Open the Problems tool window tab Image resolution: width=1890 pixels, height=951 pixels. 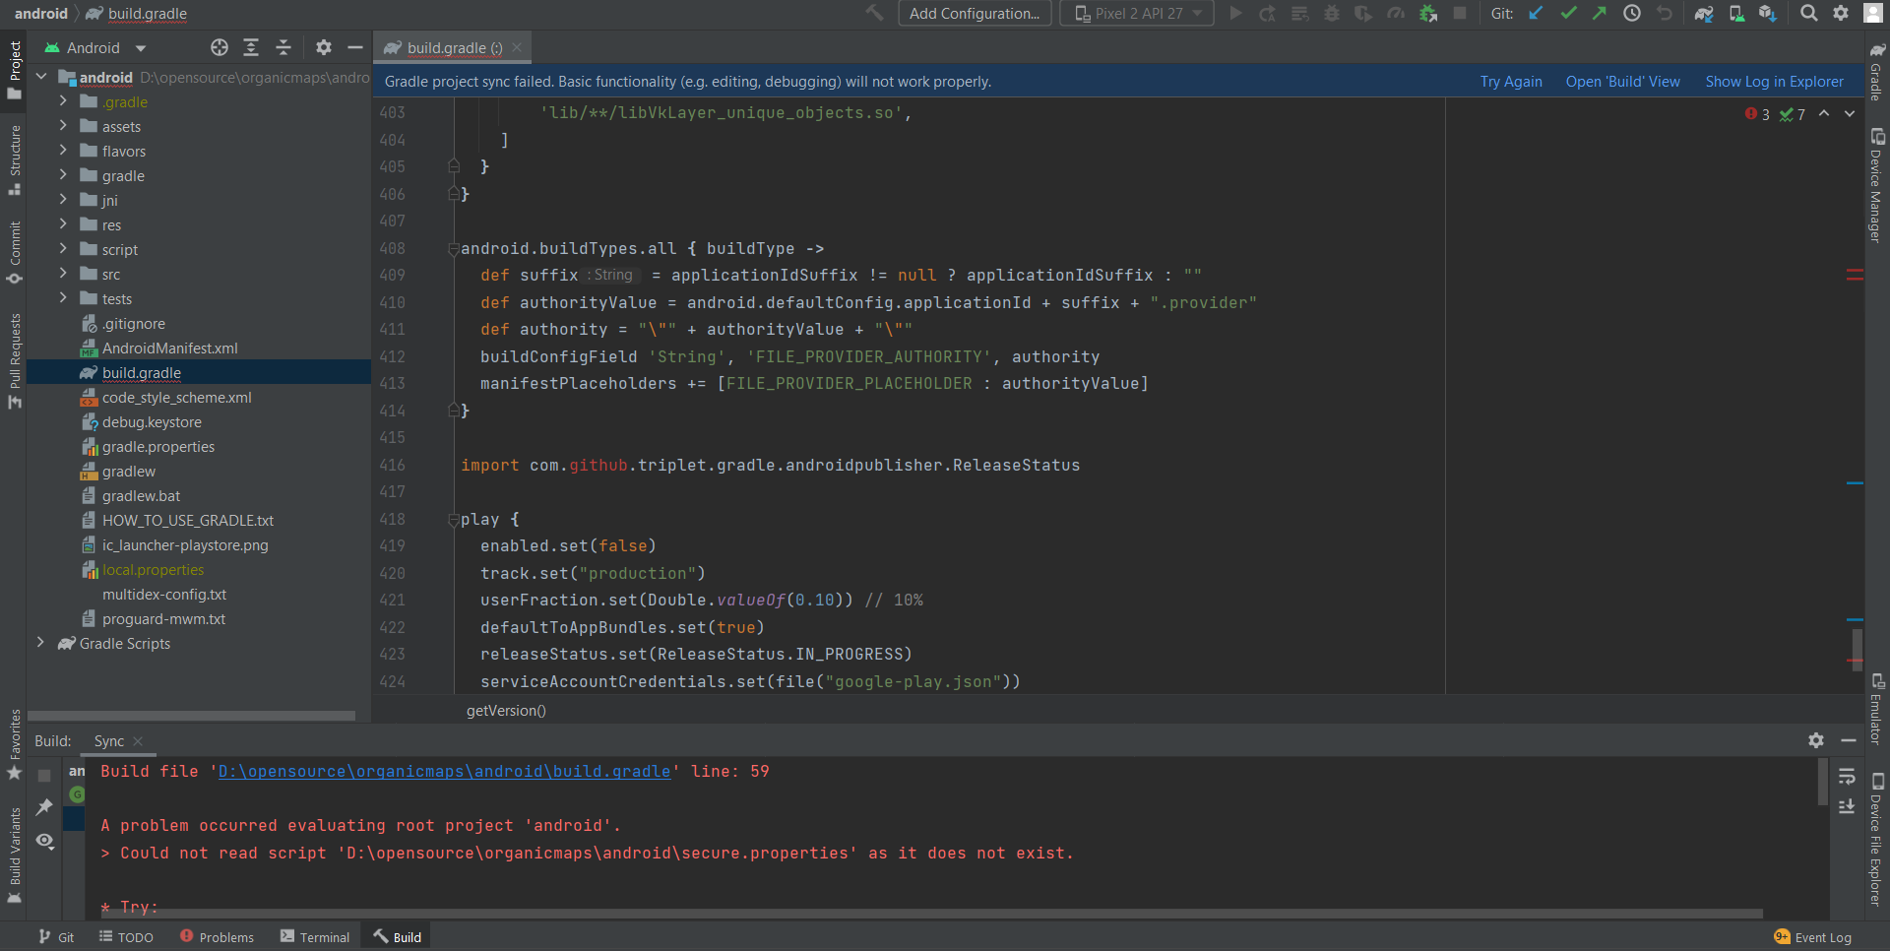pos(217,937)
